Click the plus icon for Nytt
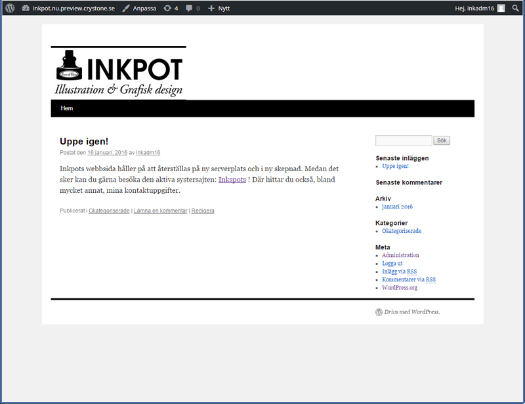This screenshot has height=404, width=525. tap(211, 8)
